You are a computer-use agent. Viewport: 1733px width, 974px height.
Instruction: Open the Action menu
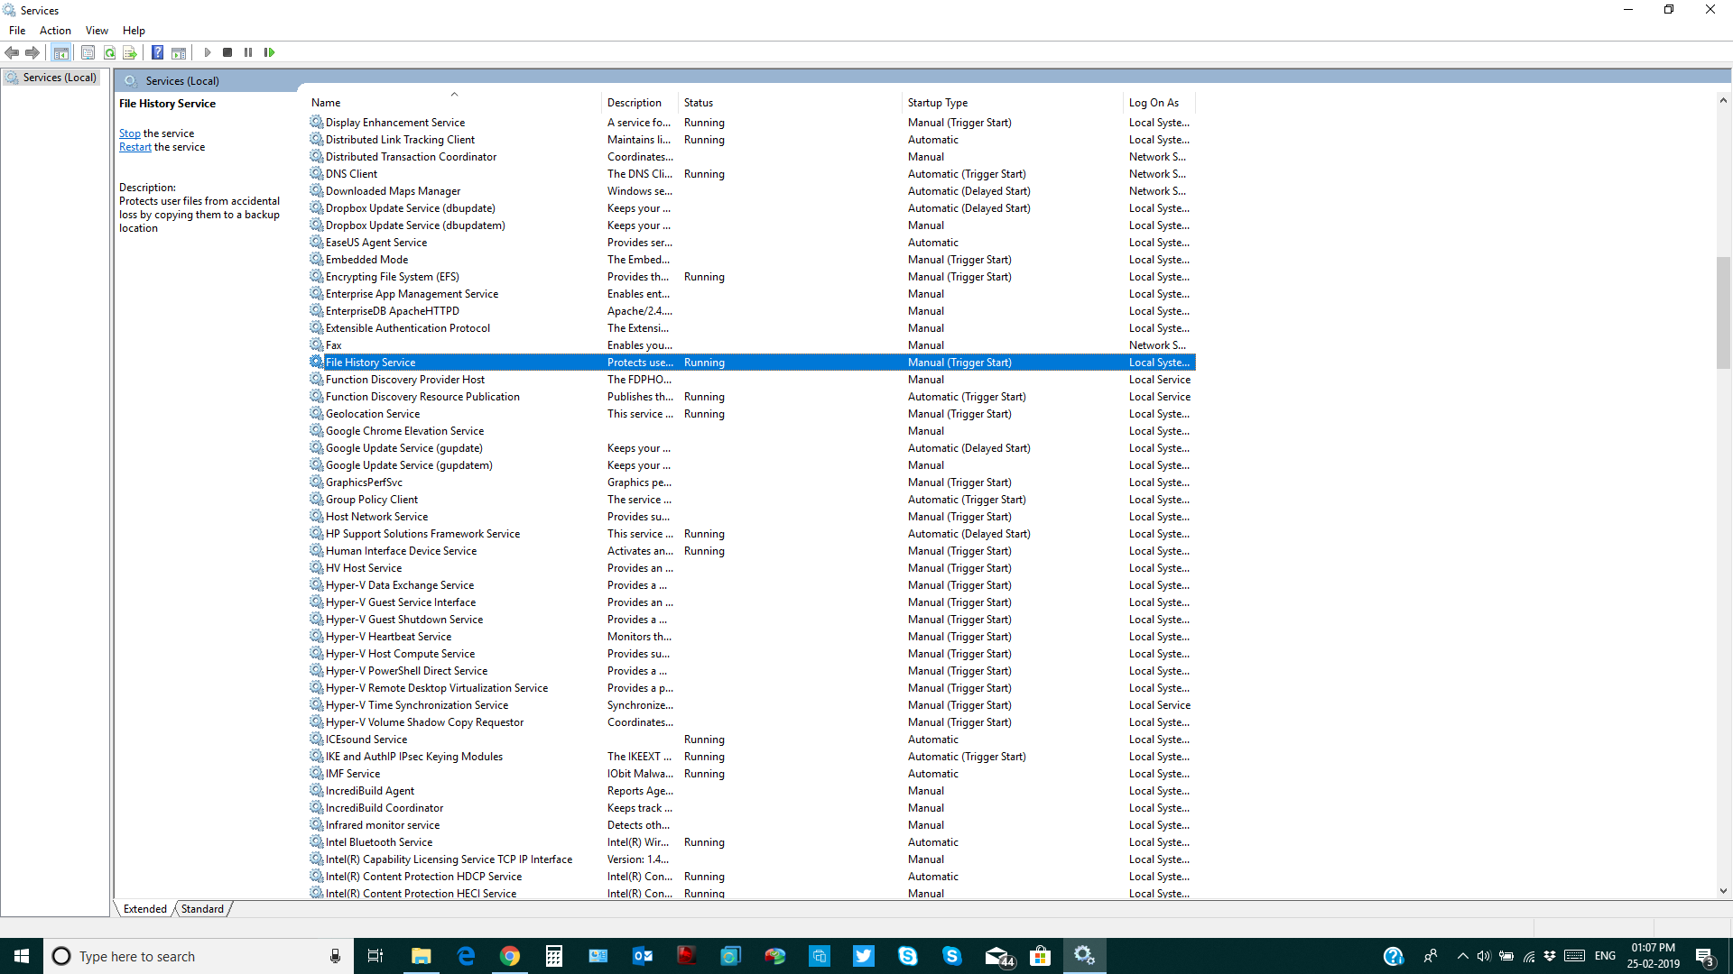55,30
